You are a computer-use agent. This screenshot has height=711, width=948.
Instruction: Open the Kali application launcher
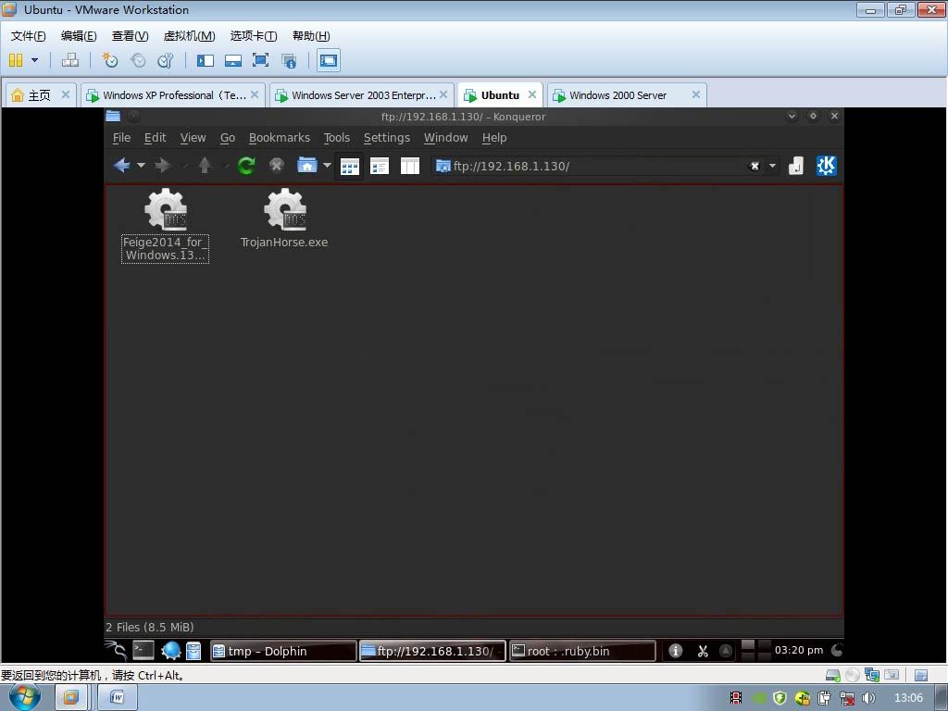coord(116,651)
